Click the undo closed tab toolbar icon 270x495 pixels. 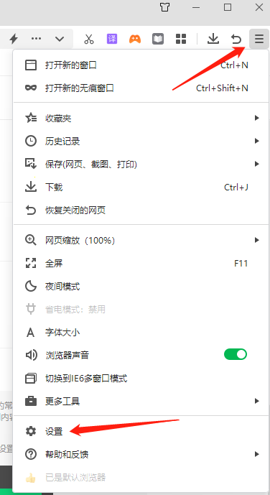(236, 39)
